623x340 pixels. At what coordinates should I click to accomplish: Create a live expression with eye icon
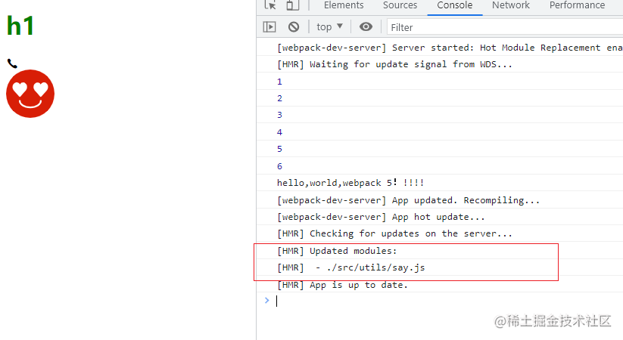point(366,27)
